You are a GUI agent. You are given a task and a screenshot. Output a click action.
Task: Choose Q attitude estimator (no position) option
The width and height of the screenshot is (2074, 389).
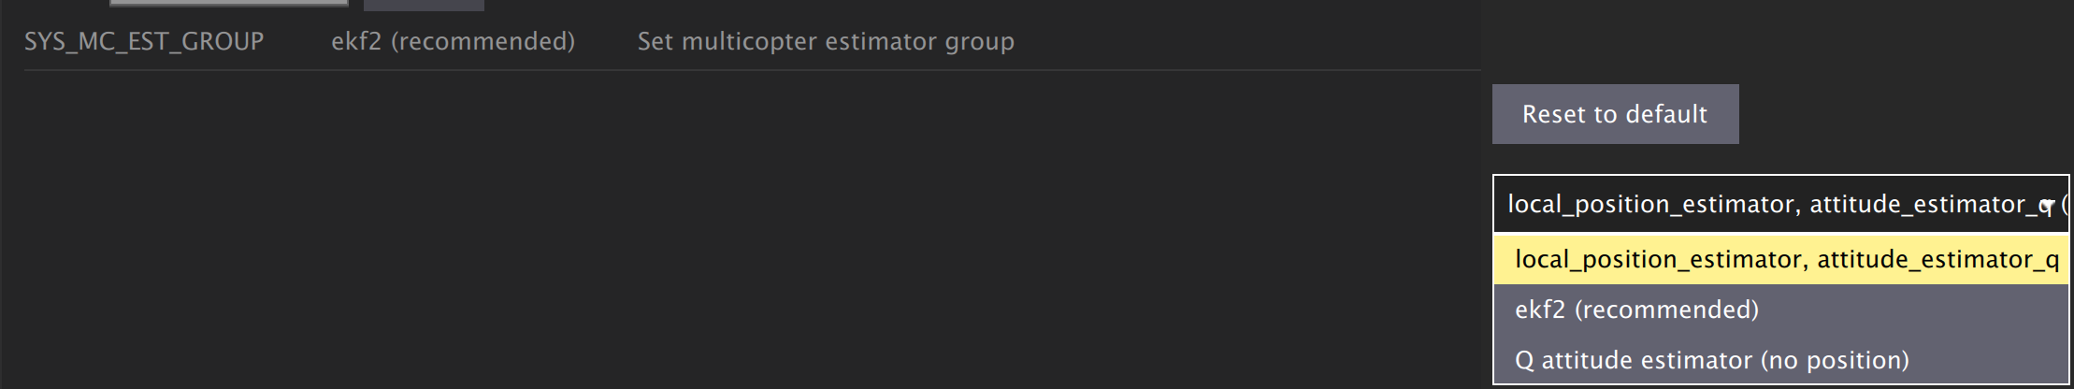coord(1711,360)
